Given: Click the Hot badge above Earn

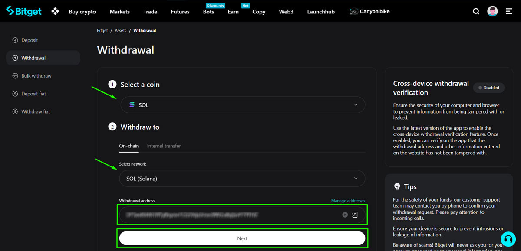Looking at the screenshot, I should [245, 6].
